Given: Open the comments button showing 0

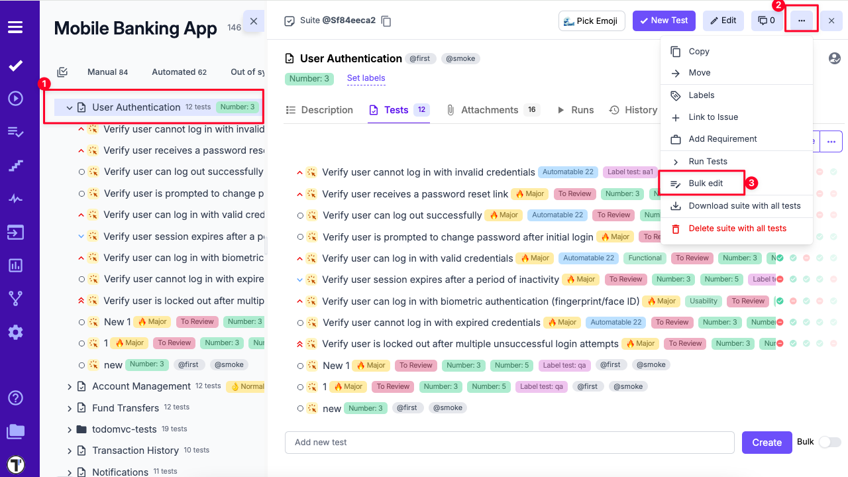Looking at the screenshot, I should pos(766,21).
